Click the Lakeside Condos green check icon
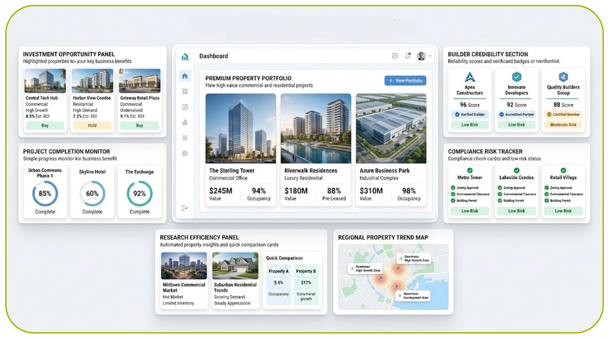Viewport: 608px width, 339px height. [517, 170]
